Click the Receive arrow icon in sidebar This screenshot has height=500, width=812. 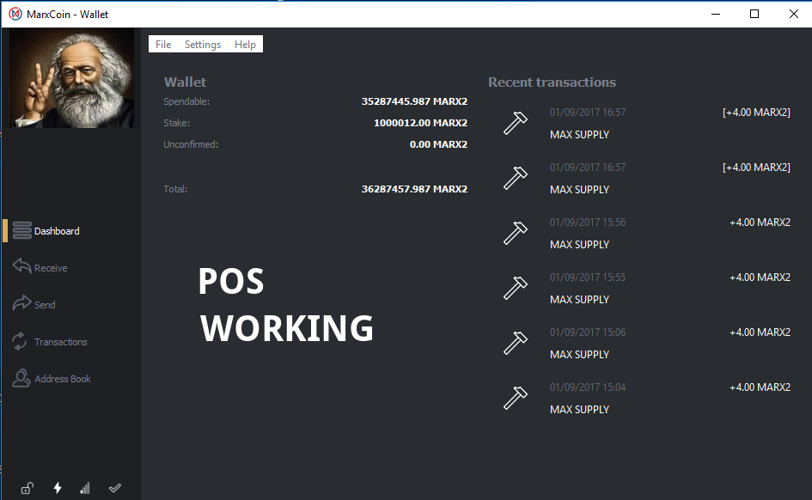pos(21,267)
